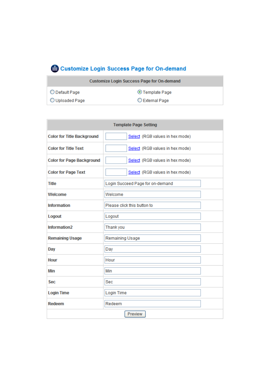The image size is (270, 383).
Task: Focus the Logout text field
Action: [153, 216]
